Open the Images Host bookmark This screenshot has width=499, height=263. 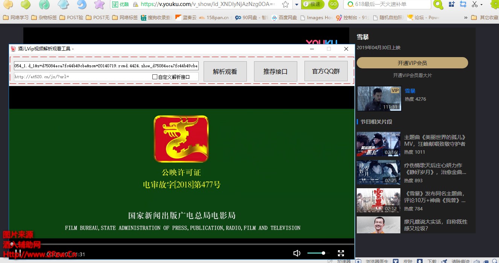tap(316, 18)
